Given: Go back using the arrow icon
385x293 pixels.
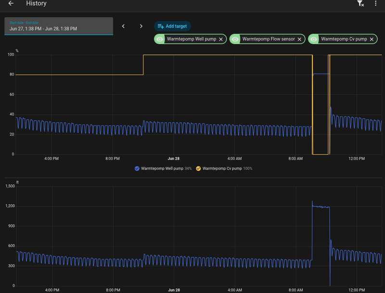Looking at the screenshot, I should (11, 3).
